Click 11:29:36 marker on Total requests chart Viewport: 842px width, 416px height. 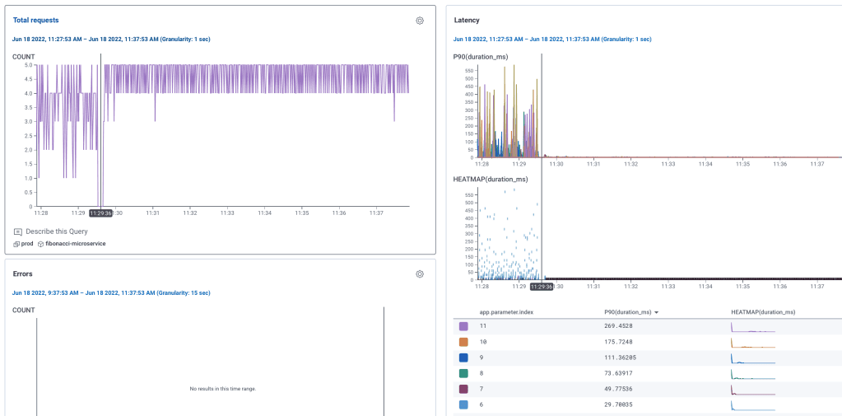tap(100, 213)
